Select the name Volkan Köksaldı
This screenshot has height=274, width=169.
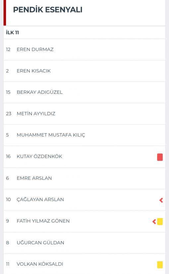click(40, 264)
